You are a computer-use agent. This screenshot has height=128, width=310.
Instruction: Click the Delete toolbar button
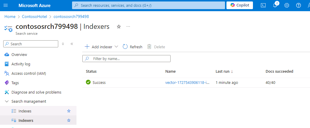[156, 47]
